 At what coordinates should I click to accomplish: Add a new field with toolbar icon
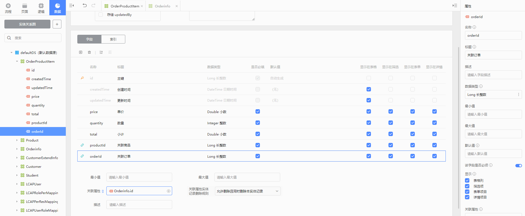[81, 52]
